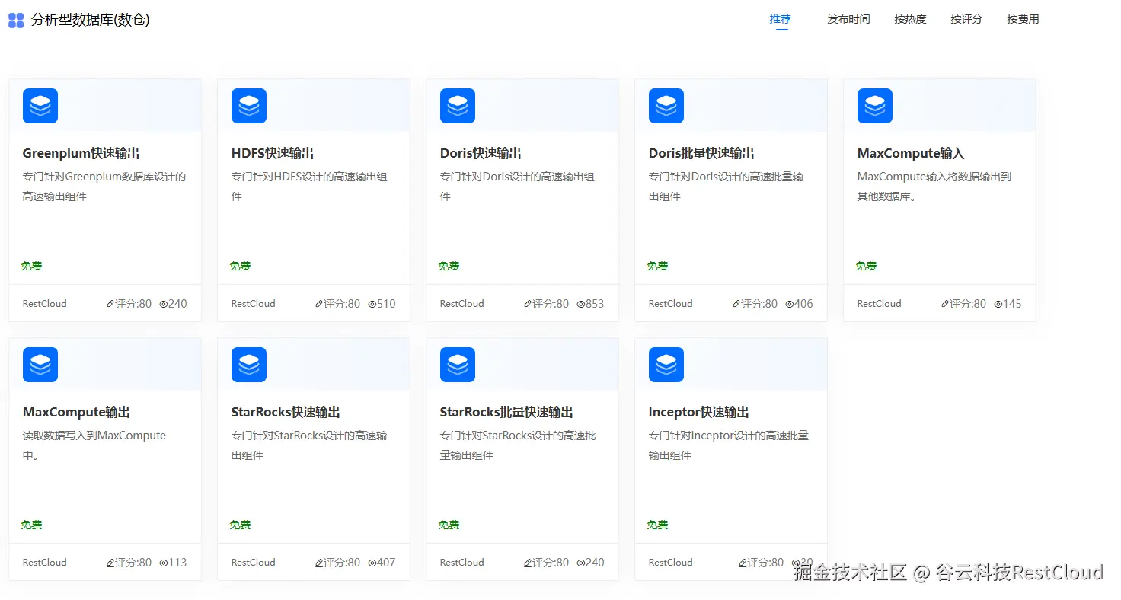Click the 免费 label on Greenplum快速输出 card

click(31, 265)
